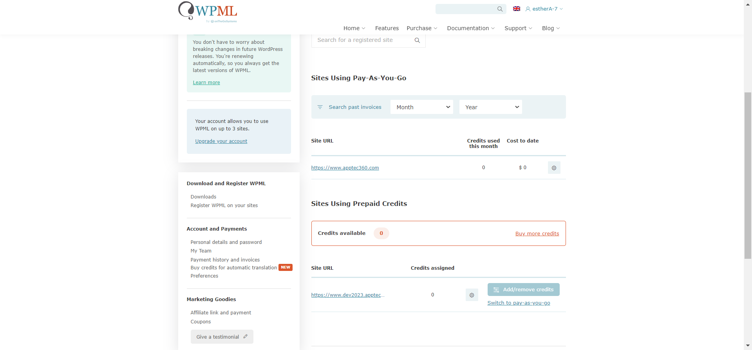The image size is (752, 350).
Task: Click the pencil icon on Give a testimonial
Action: (x=246, y=336)
